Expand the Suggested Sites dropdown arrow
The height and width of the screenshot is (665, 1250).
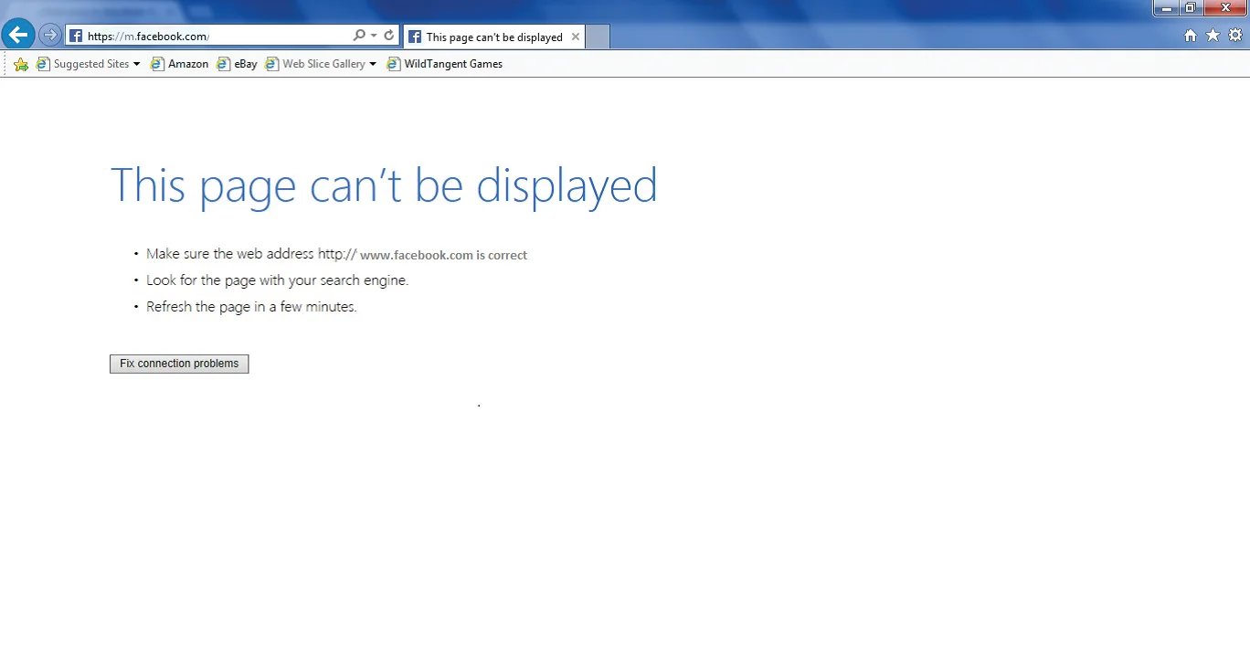[137, 64]
